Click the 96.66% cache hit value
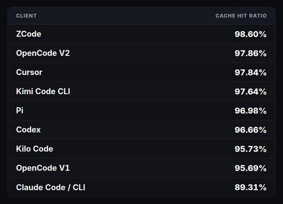 pyautogui.click(x=251, y=130)
